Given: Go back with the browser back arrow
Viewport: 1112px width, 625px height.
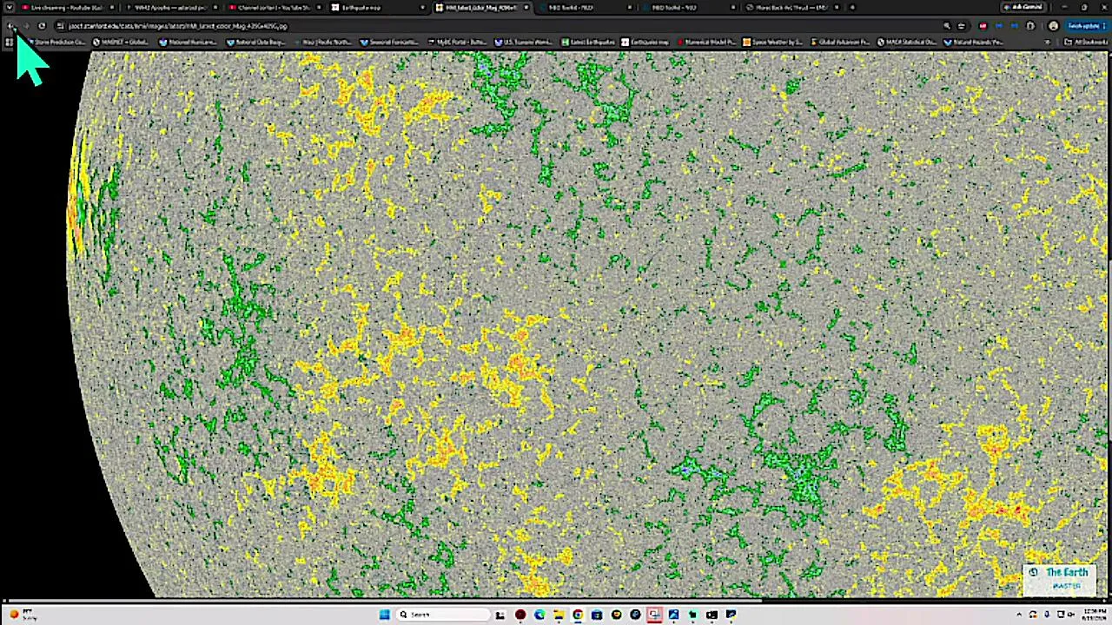Looking at the screenshot, I should coord(10,26).
